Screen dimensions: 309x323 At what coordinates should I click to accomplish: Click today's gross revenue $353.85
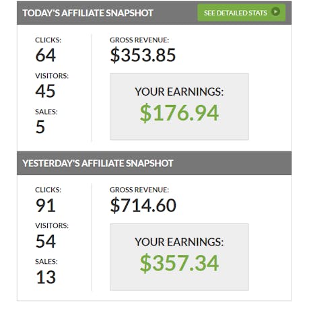[x=143, y=55]
